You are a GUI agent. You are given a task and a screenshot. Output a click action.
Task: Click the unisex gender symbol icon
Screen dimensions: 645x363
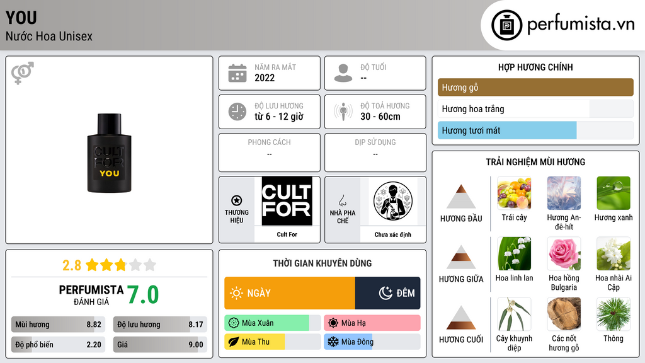(23, 73)
